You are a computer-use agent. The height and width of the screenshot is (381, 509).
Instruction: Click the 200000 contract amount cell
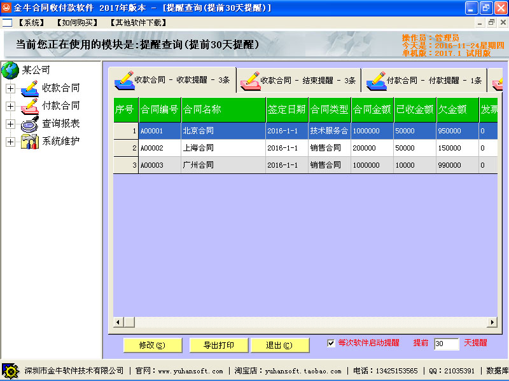coord(373,148)
